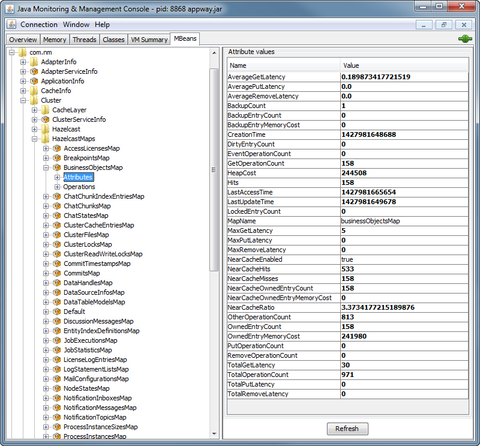
Task: Switch to the Threads tab
Action: (x=84, y=40)
